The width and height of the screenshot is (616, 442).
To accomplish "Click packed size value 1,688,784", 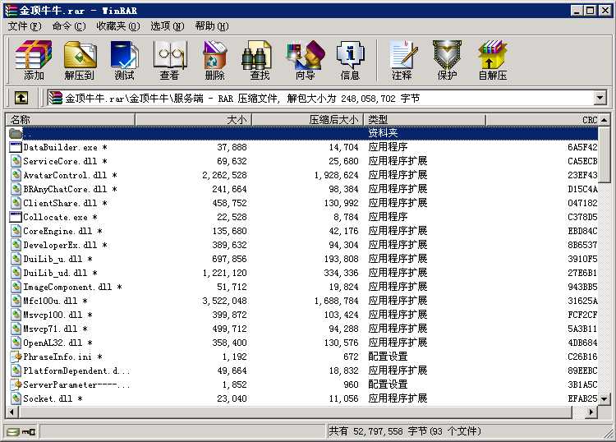I will 336,301.
